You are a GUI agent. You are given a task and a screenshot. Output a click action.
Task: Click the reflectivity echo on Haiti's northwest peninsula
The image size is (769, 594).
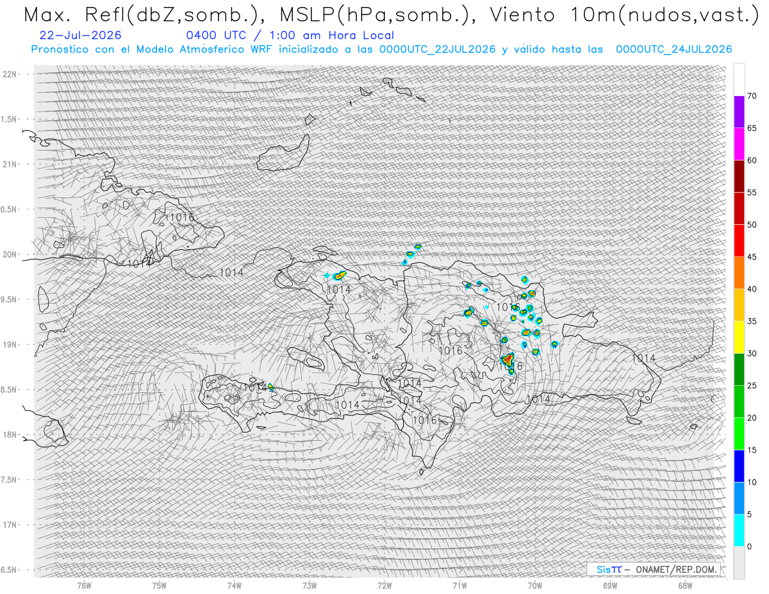pos(339,276)
